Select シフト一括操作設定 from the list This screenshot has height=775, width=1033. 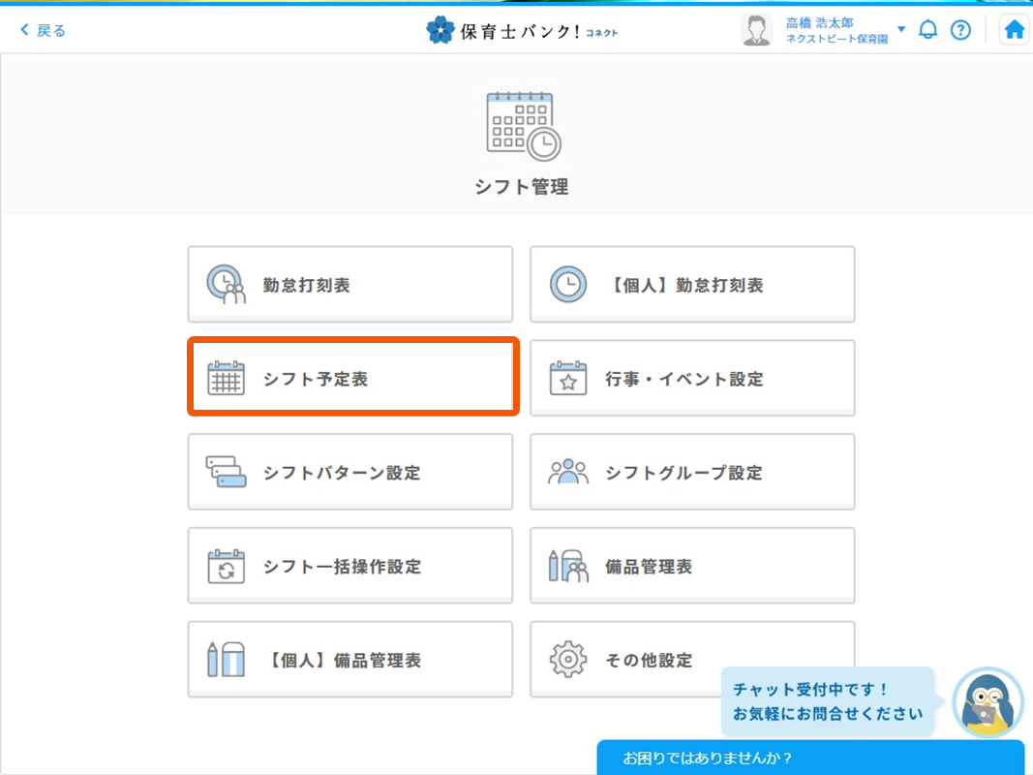pos(350,565)
